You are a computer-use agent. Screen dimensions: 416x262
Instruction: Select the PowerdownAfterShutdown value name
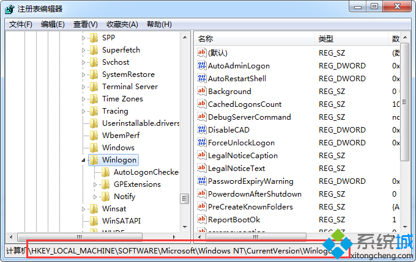point(254,194)
